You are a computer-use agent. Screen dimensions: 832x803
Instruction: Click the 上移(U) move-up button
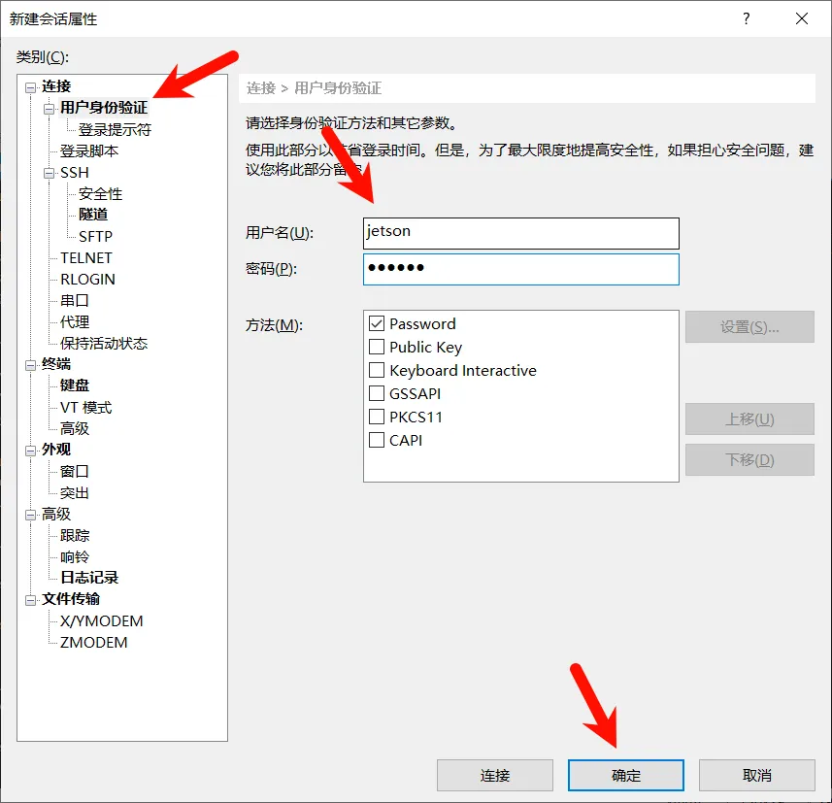click(x=749, y=419)
